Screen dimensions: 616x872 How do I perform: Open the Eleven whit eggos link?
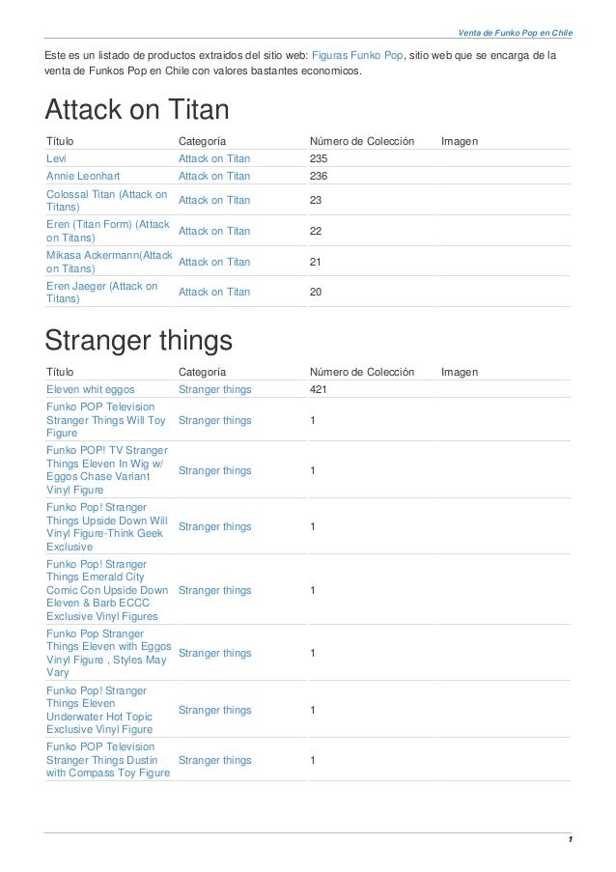pos(91,389)
